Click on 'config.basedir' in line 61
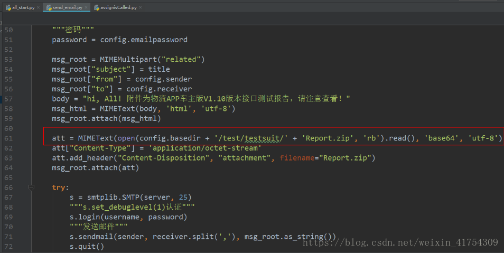504x253 pixels. click(x=170, y=138)
